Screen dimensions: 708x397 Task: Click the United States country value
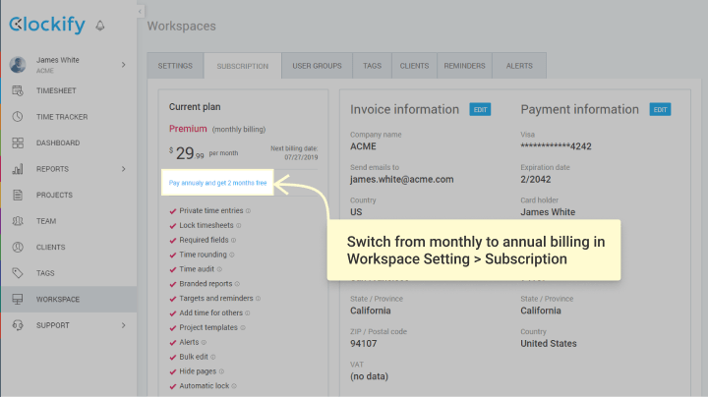click(x=549, y=343)
